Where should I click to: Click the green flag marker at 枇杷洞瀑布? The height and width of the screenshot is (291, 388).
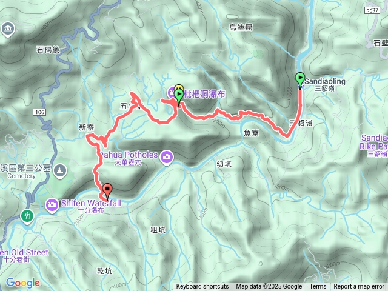(179, 97)
